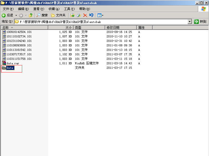Expand the address bar dropdown list
The height and width of the screenshot is (156, 209).
189,22
